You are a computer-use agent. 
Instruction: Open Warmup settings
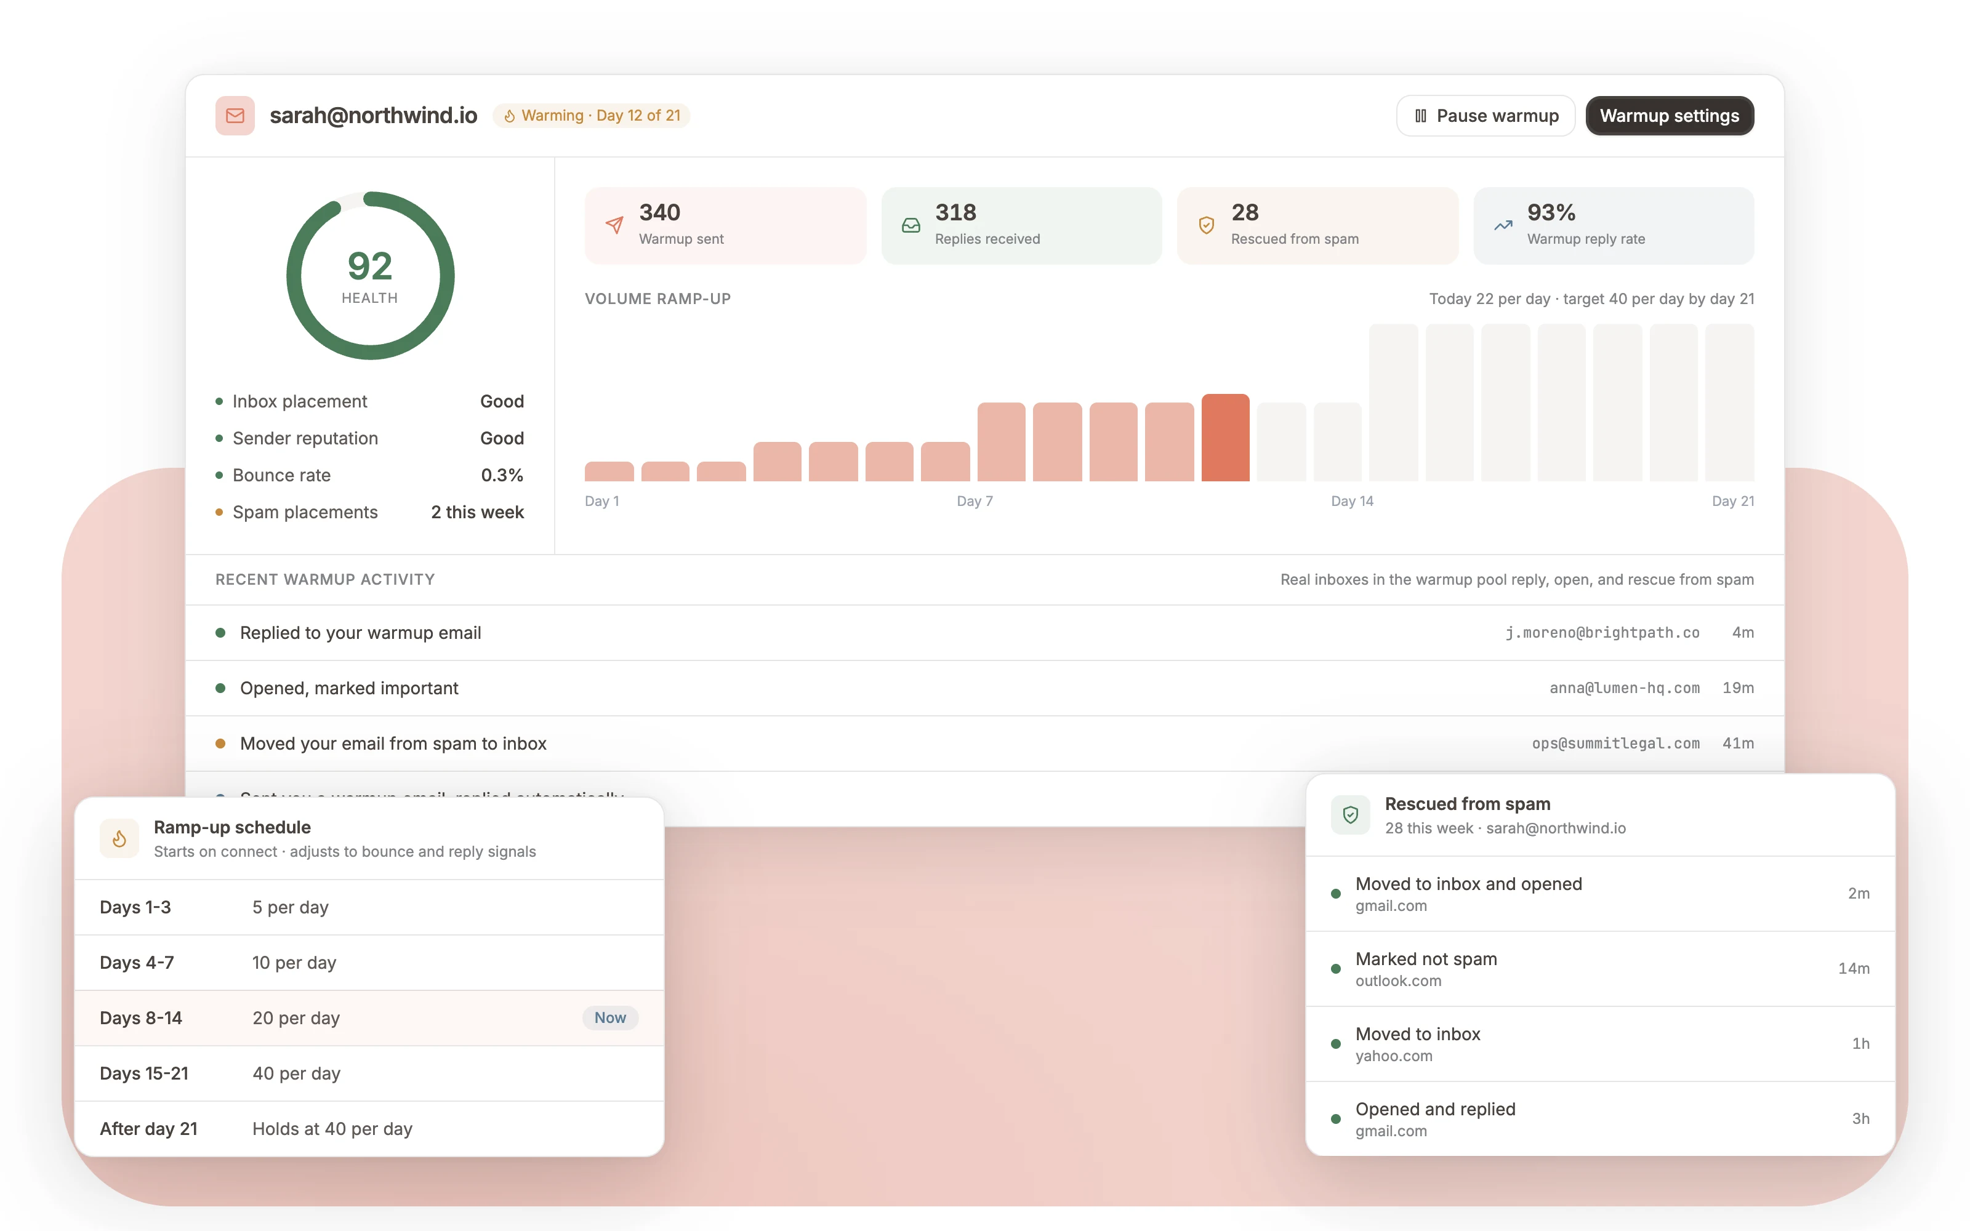click(1670, 116)
